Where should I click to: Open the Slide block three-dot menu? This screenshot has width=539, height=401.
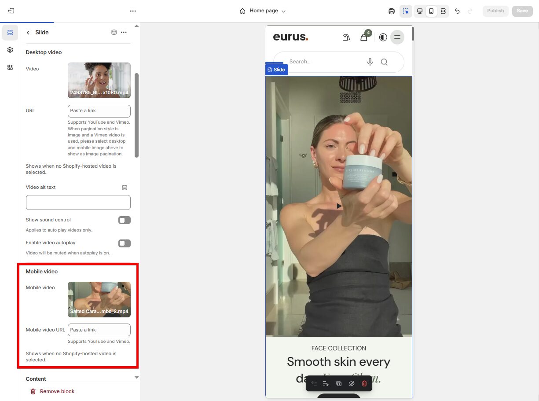pyautogui.click(x=124, y=32)
